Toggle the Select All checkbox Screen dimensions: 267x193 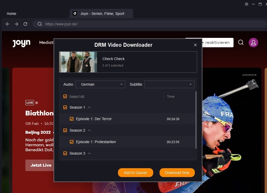click(65, 96)
